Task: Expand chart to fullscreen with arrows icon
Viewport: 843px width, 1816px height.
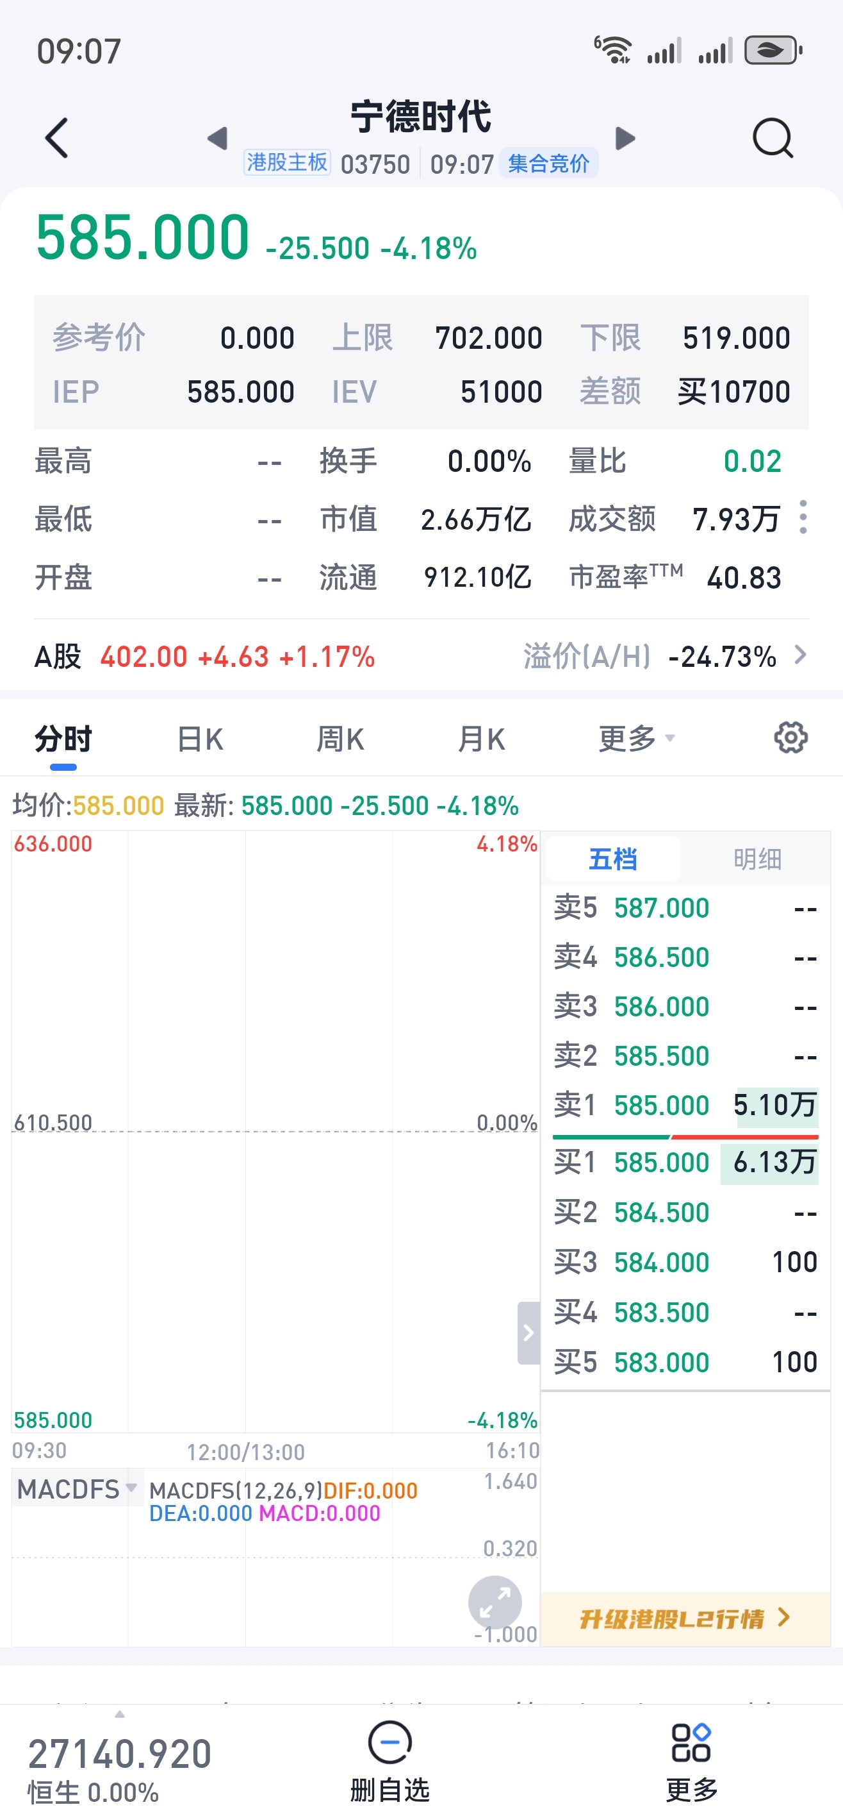Action: pyautogui.click(x=495, y=1602)
